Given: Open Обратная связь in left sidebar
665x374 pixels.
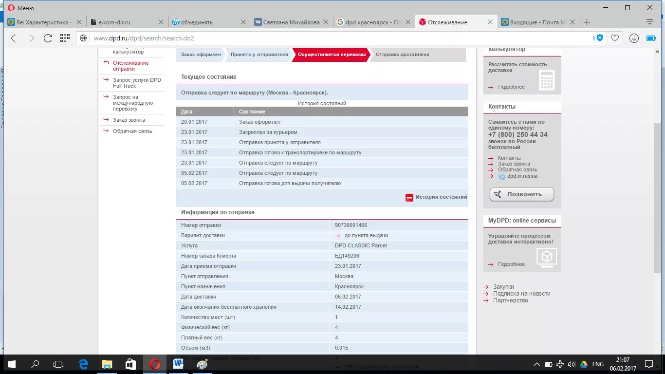Looking at the screenshot, I should pyautogui.click(x=132, y=131).
